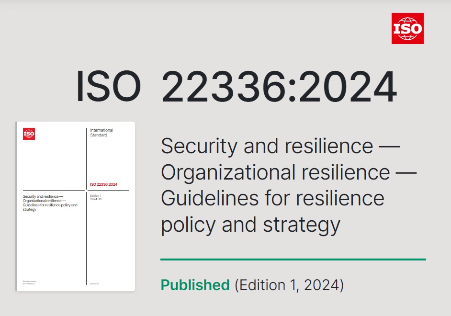Click International Standard label on cover

pos(101,133)
